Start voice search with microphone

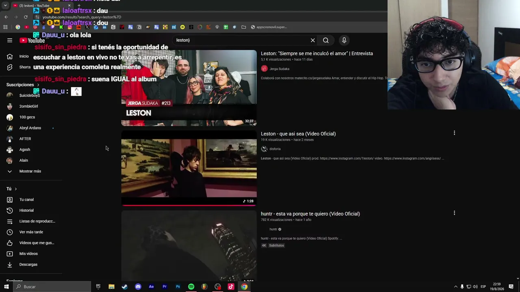pyautogui.click(x=344, y=40)
